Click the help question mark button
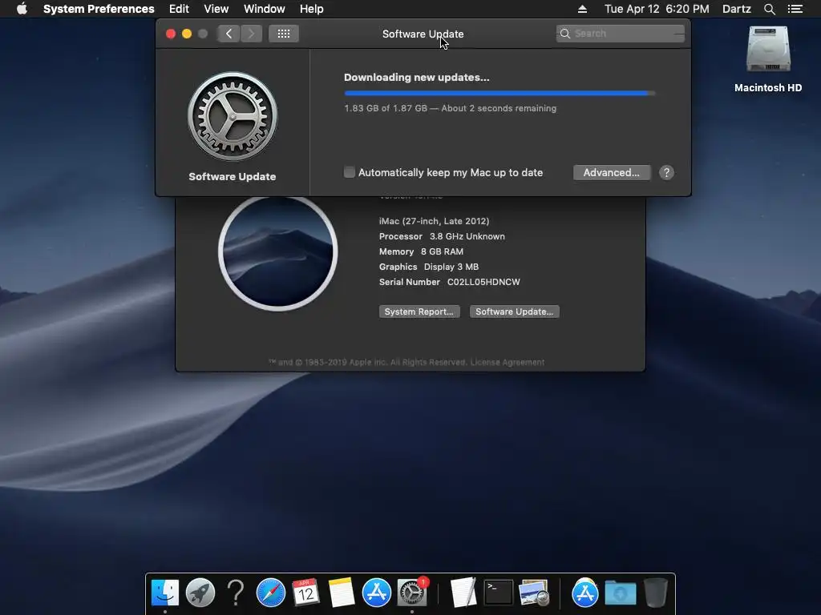Viewport: 821px width, 615px height. pyautogui.click(x=666, y=173)
